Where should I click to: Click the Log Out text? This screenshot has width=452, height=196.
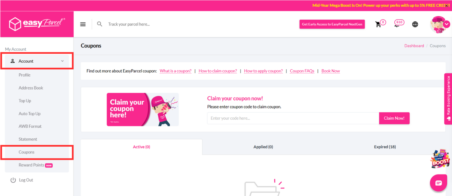coord(26,180)
